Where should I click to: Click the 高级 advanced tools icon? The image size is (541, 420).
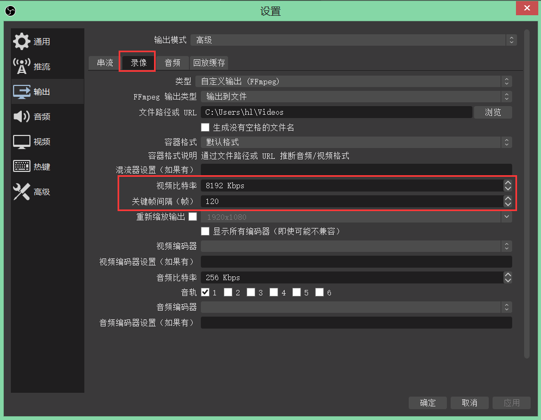[x=22, y=192]
